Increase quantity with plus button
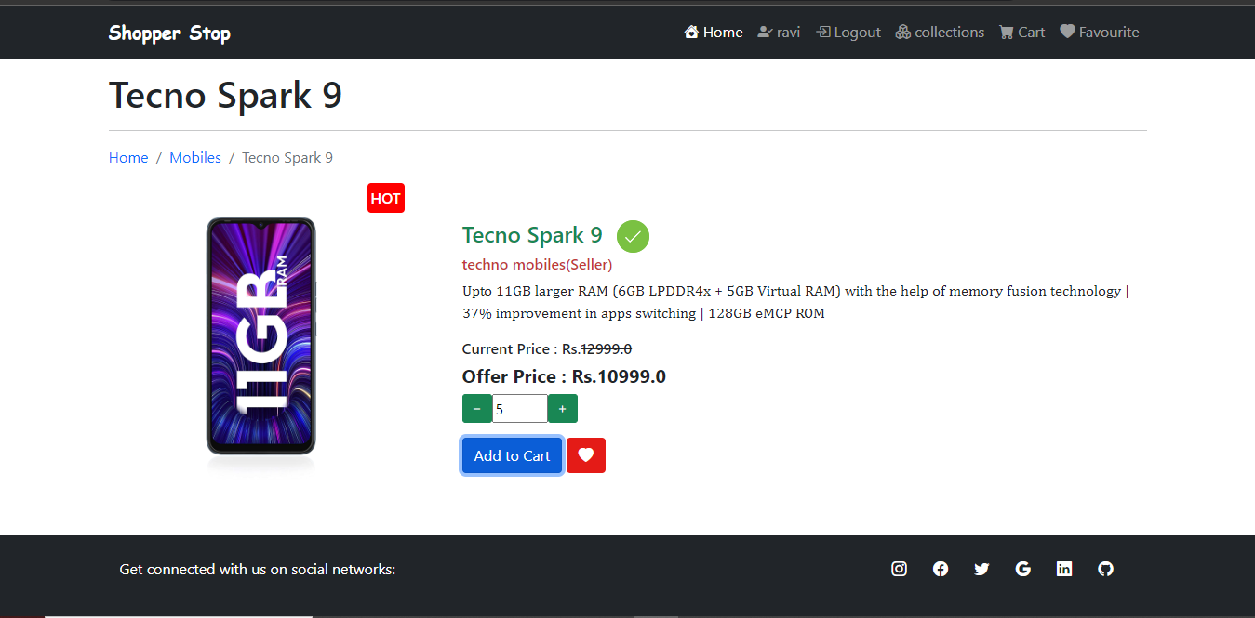The image size is (1255, 618). pos(563,409)
